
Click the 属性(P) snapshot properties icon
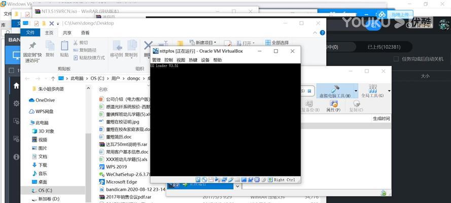tap(333, 106)
